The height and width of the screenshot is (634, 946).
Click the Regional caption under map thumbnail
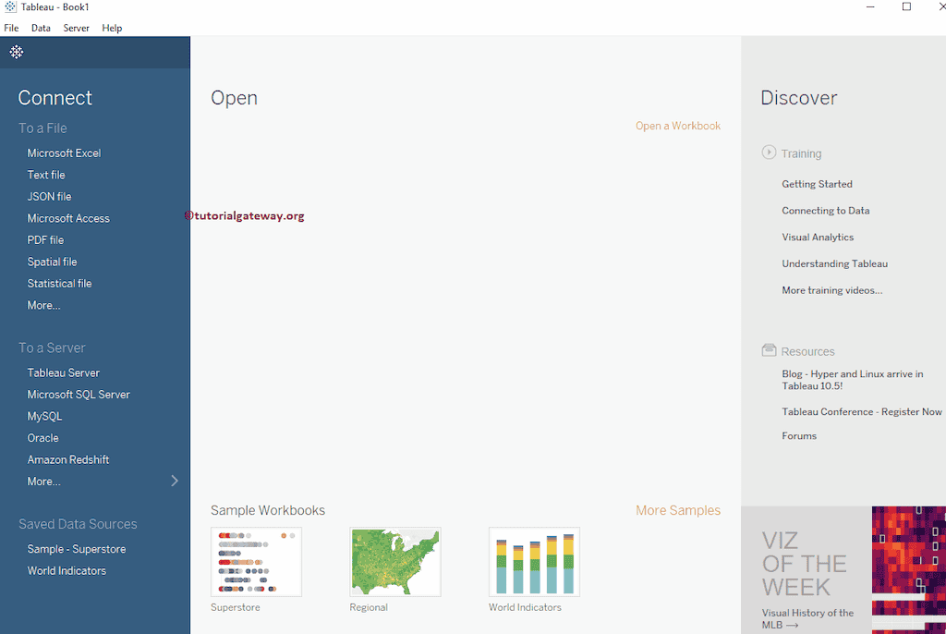(369, 607)
